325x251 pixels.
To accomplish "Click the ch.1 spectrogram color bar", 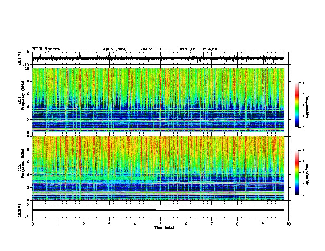I will [x=297, y=105].
